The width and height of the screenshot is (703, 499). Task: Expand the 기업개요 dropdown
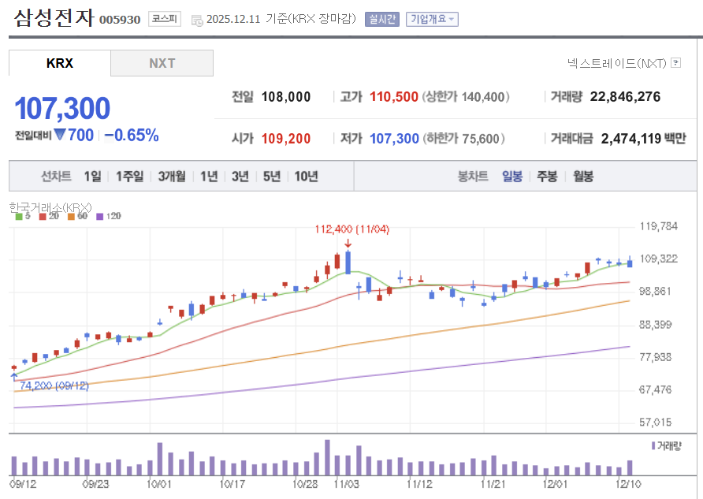tap(432, 19)
